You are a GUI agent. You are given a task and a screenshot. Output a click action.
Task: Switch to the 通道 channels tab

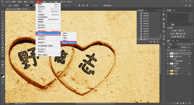(x=173, y=41)
